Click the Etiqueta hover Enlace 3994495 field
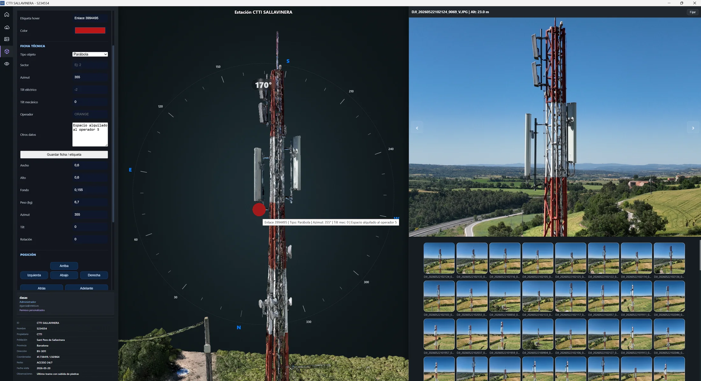This screenshot has height=381, width=701. (90, 18)
